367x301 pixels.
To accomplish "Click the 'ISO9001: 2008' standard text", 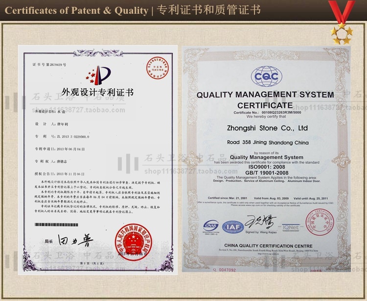I will point(266,168).
